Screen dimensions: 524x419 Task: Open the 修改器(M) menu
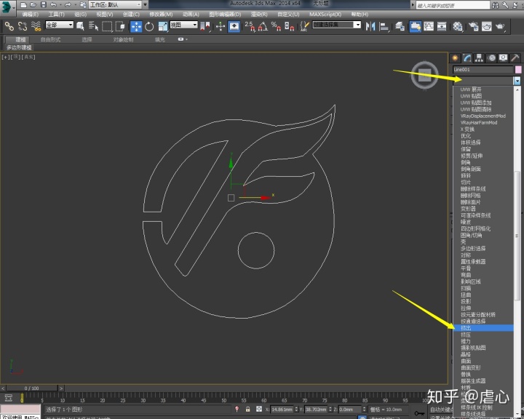pos(161,15)
